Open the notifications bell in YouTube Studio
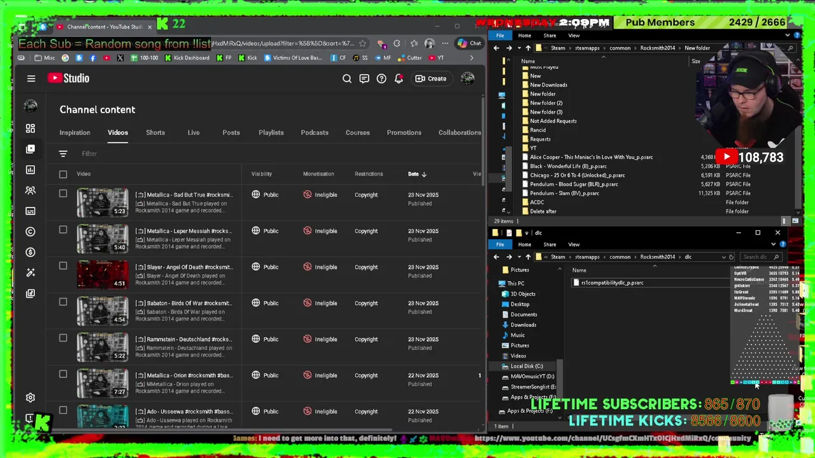The width and height of the screenshot is (815, 458). pos(399,78)
